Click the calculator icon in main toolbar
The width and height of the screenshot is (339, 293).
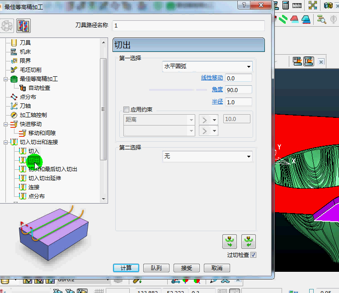pyautogui.click(x=286, y=5)
